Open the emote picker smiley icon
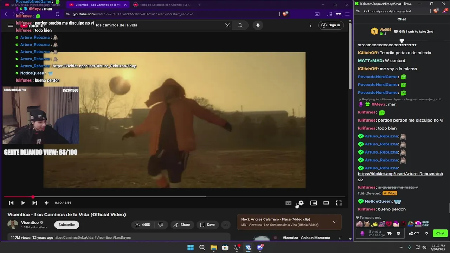The image size is (450, 253). [x=398, y=233]
